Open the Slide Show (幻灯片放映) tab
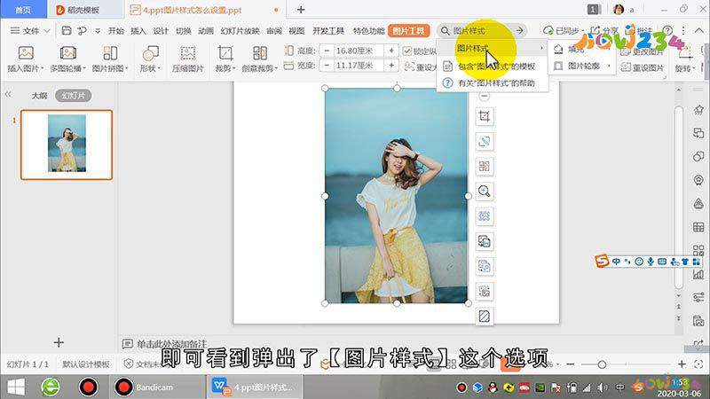Viewport: 710px width, 399px height. [x=240, y=31]
